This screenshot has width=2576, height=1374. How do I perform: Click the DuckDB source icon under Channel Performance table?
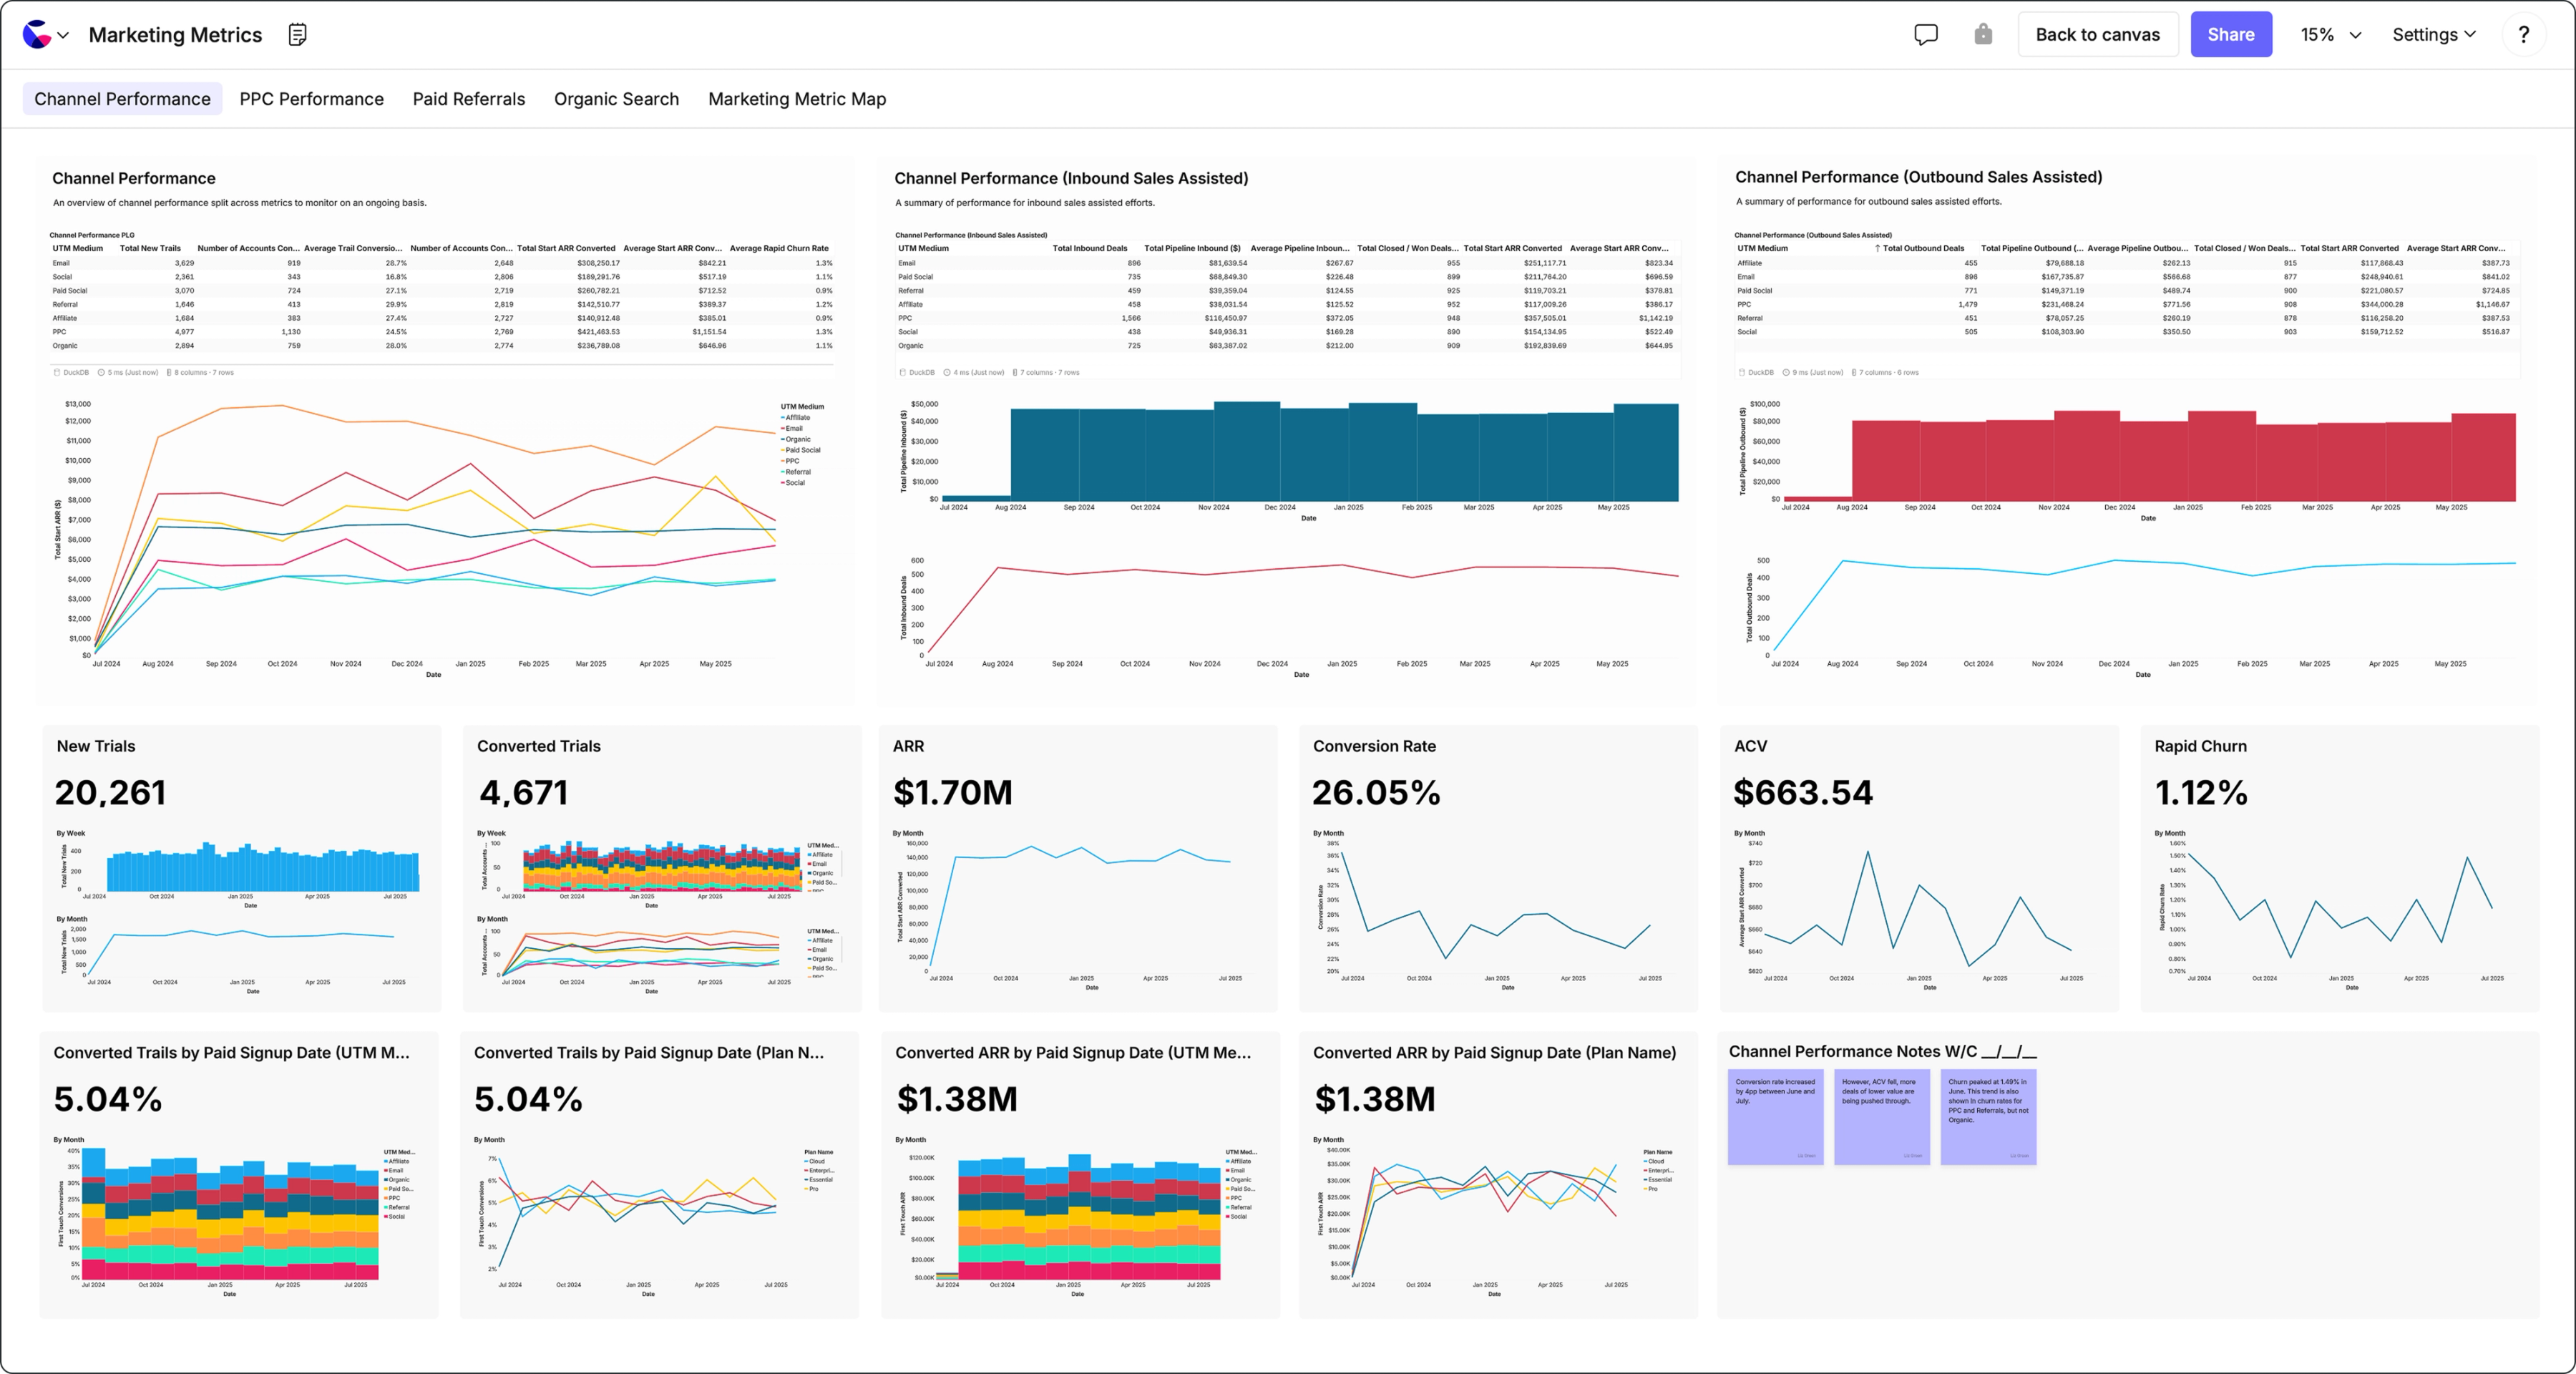coord(59,371)
